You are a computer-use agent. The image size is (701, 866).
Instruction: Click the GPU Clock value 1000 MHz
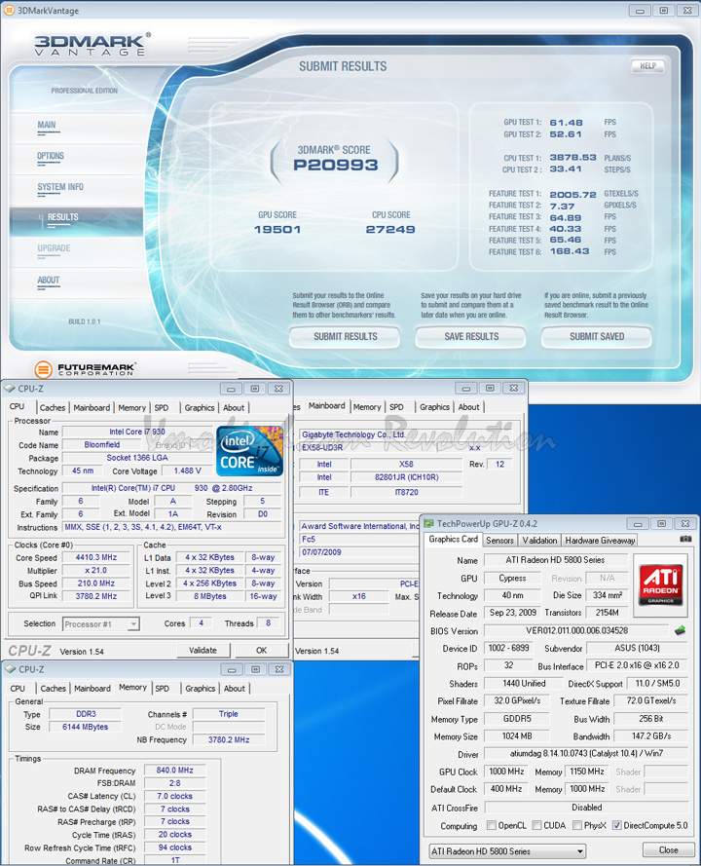(x=506, y=772)
